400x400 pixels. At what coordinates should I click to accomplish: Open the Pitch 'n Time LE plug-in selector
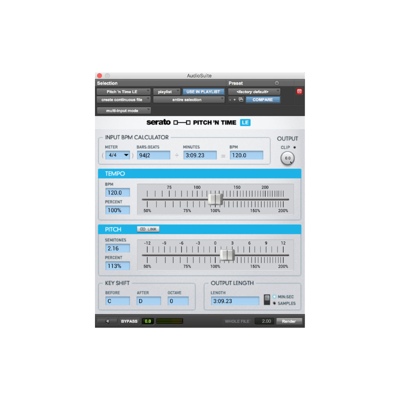point(122,91)
